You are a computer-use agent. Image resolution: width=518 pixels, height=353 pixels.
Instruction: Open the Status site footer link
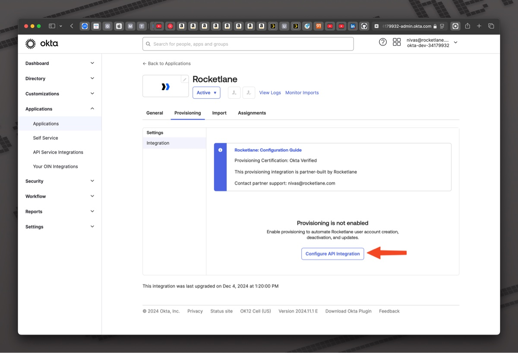[x=221, y=311]
